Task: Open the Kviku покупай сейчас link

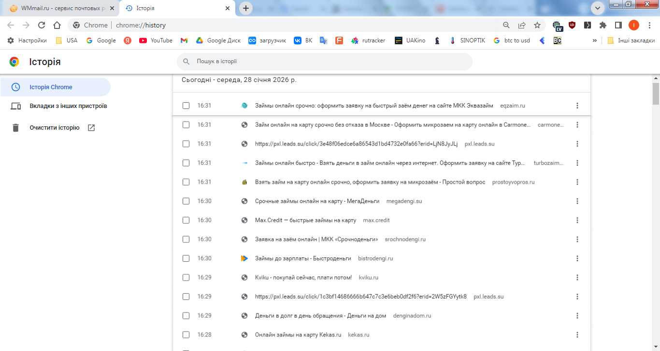Action: point(303,277)
